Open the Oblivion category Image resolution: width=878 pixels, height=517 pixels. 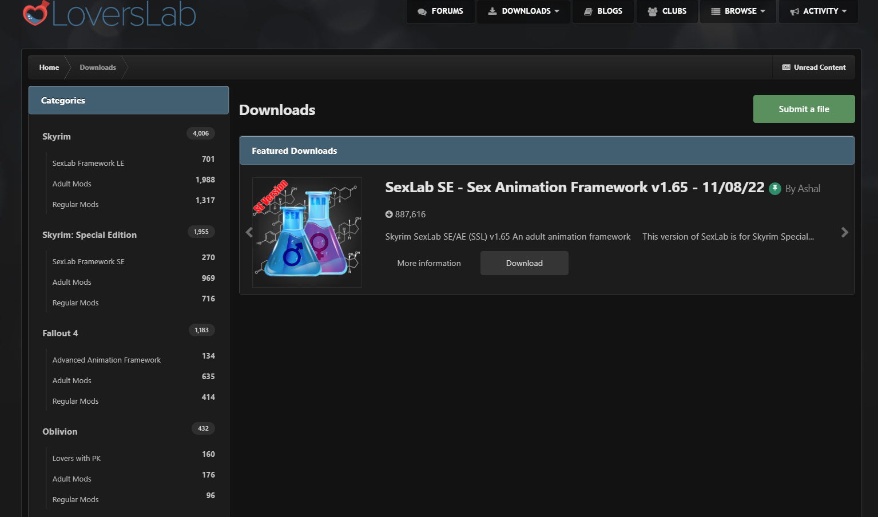pos(59,432)
